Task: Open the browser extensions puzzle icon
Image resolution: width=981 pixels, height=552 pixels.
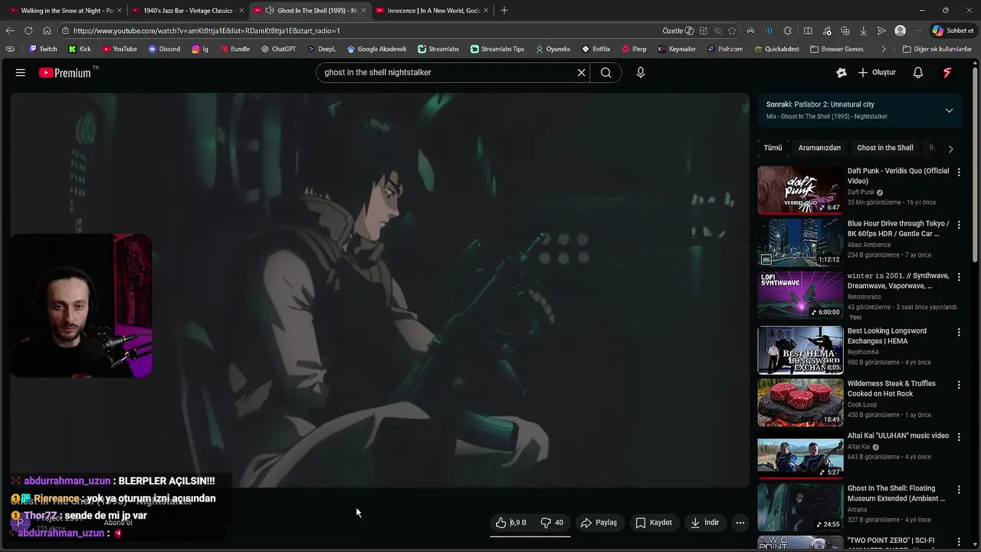Action: click(x=788, y=31)
